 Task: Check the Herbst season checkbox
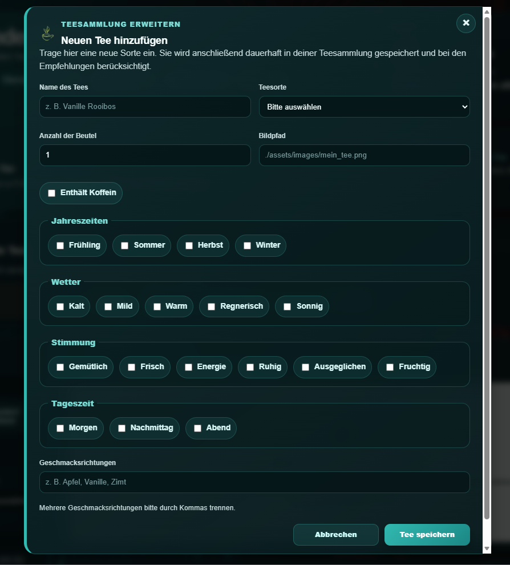[x=189, y=246]
